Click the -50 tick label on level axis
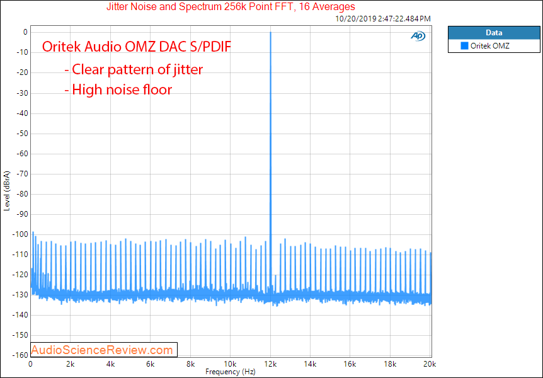Viewport: 543px width, 378px height. coord(21,134)
